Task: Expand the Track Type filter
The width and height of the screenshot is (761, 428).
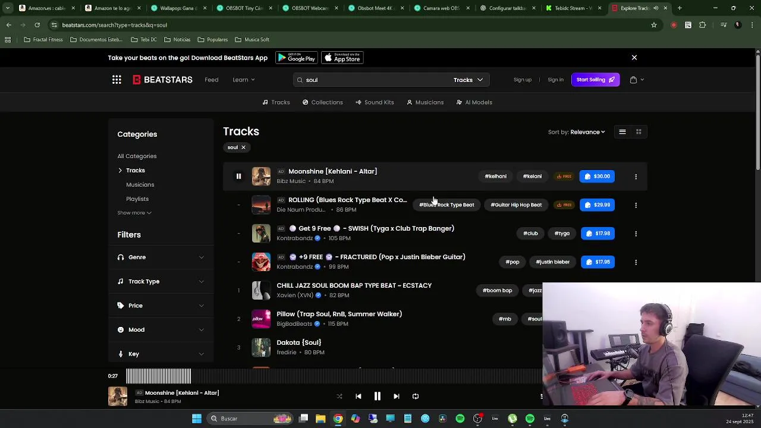Action: (x=161, y=281)
